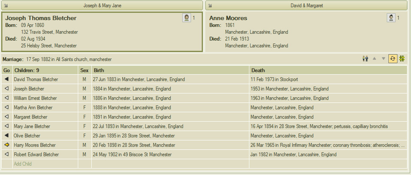
Task: Navigate to parents David & Margaret
Action: [x=306, y=6]
